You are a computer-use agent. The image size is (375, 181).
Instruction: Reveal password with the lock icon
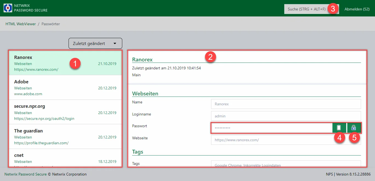pos(354,128)
